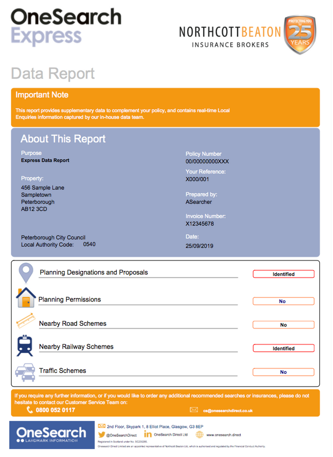Click the About This Report heading
333x457 pixels.
point(63,139)
